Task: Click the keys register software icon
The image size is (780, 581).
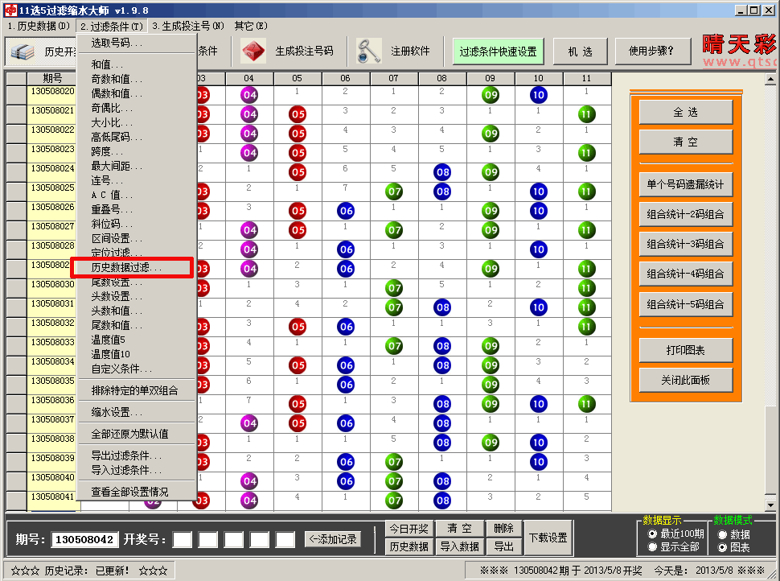Action: pos(368,52)
